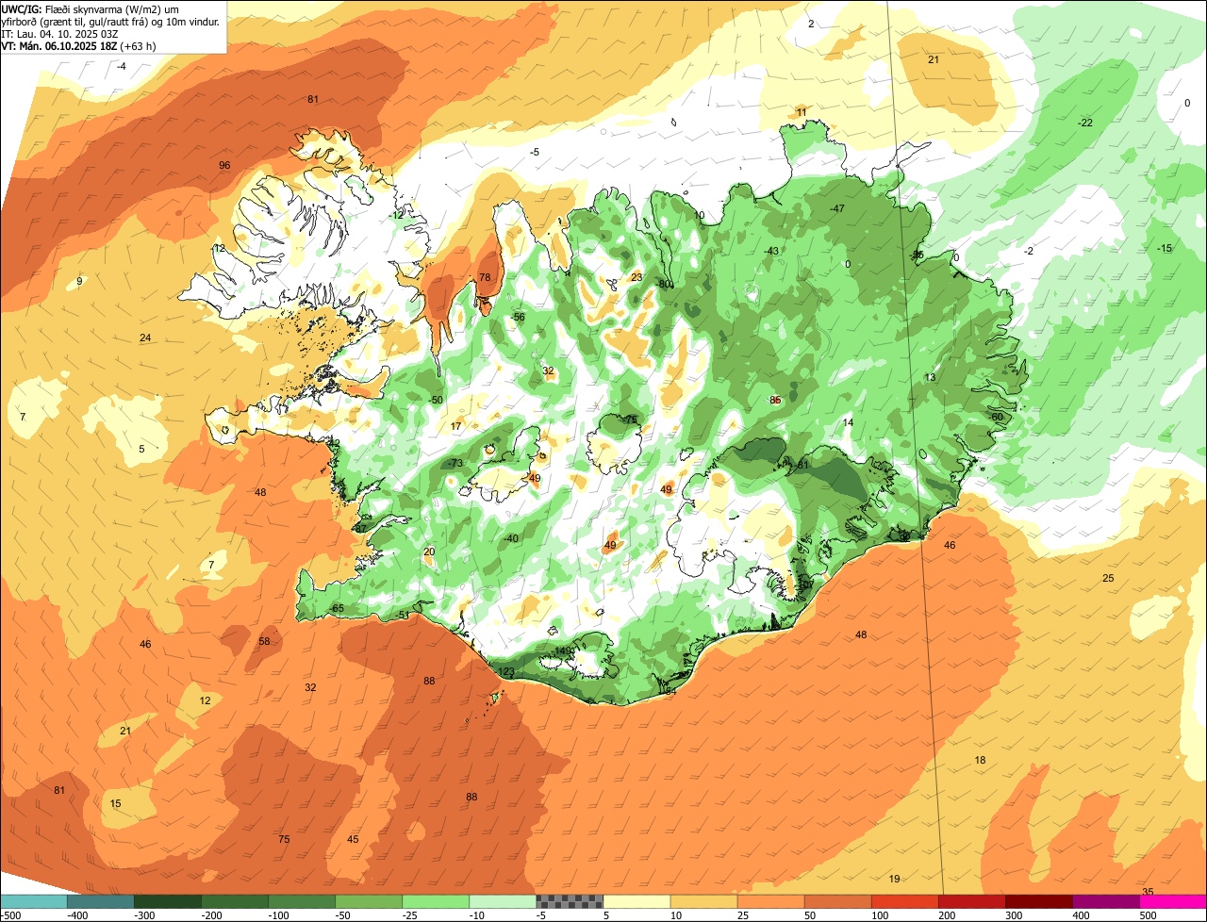Click the map value '75' in the southwest sea
Image resolution: width=1207 pixels, height=922 pixels.
pyautogui.click(x=284, y=839)
